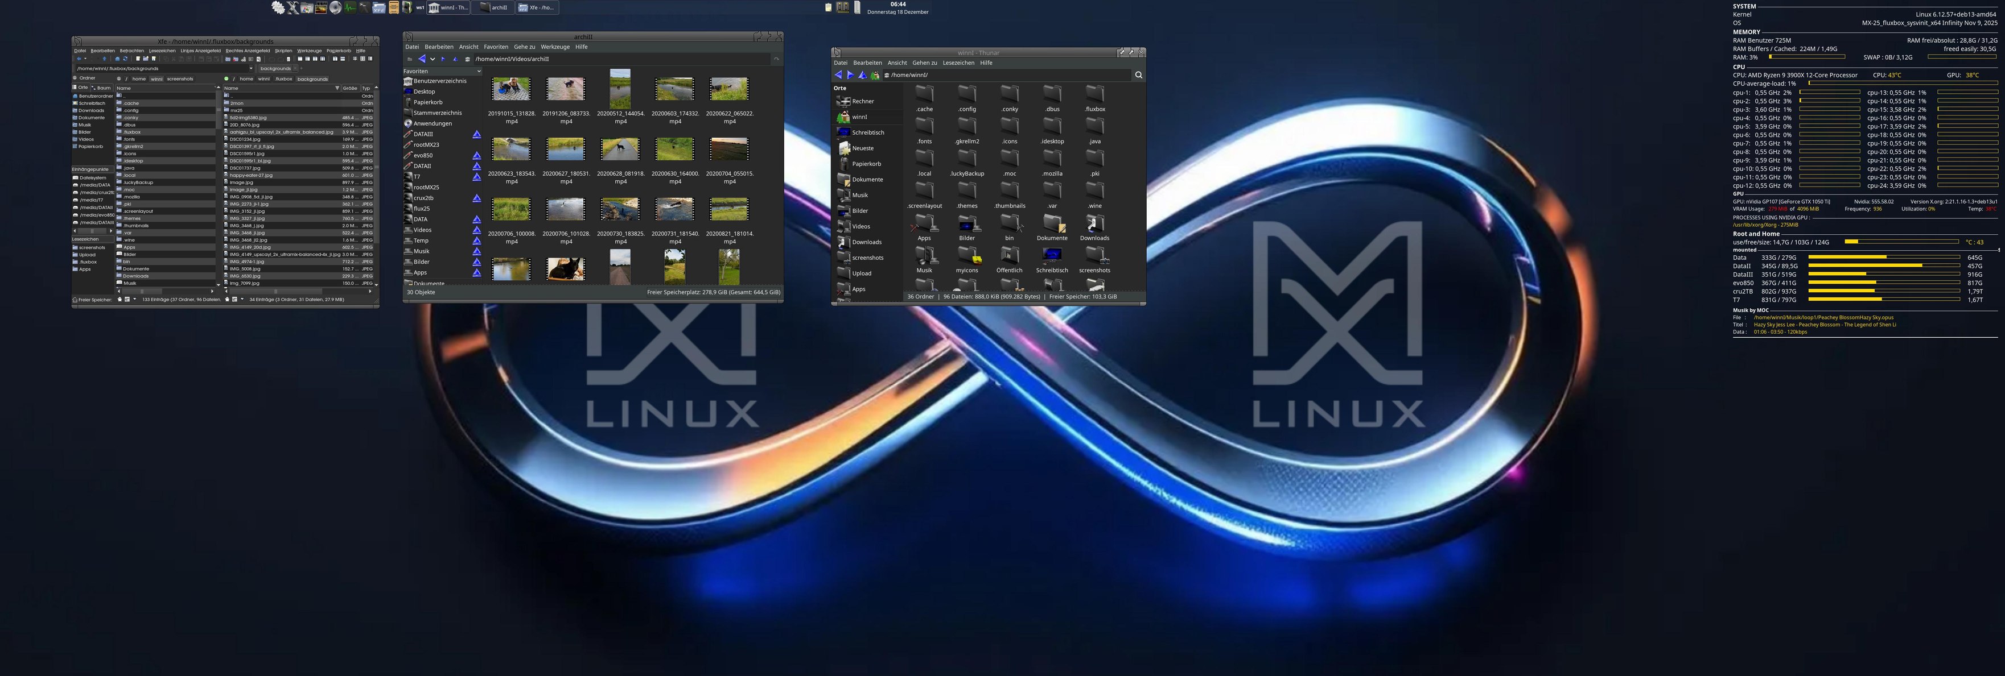Go back in the archiII file manager
2005x676 pixels.
tap(422, 59)
